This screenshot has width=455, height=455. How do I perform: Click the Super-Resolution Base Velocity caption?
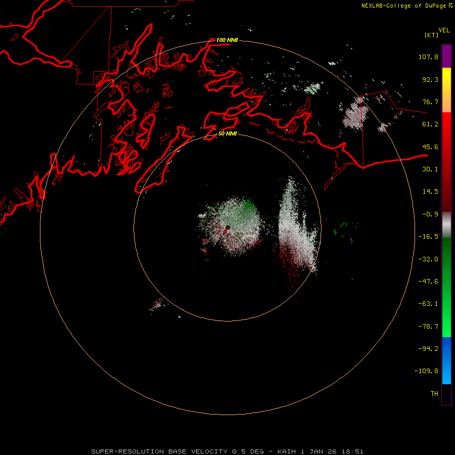tap(227, 451)
